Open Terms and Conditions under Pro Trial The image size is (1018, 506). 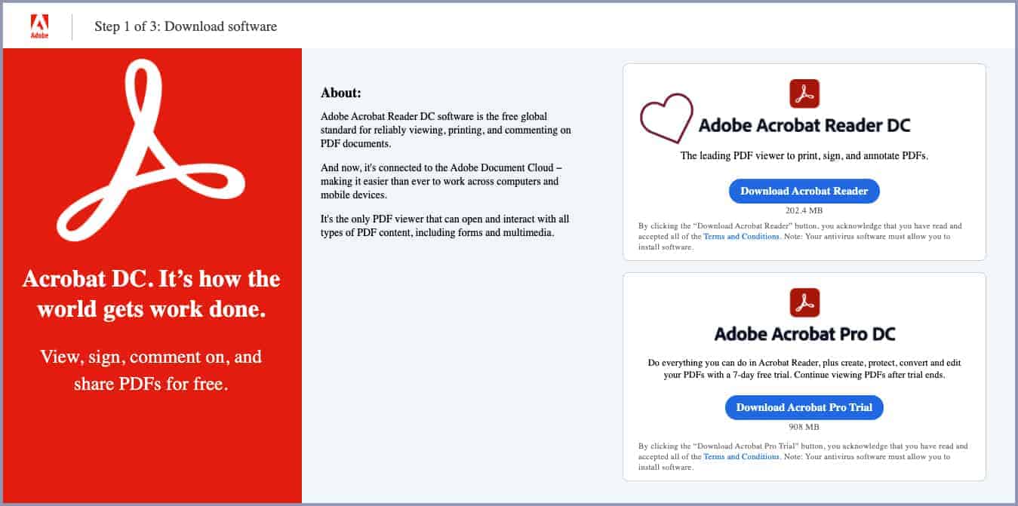(741, 456)
